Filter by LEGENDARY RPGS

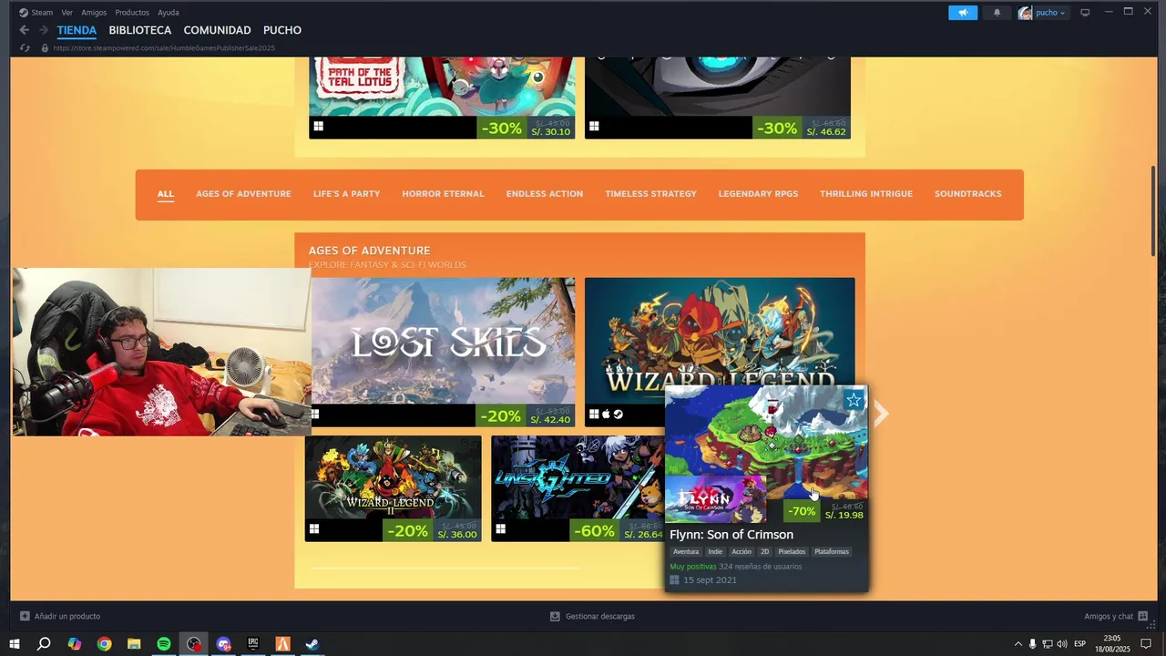click(x=758, y=194)
